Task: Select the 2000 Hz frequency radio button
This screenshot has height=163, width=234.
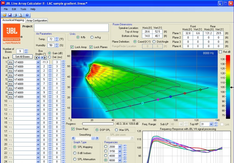Action: [106, 146]
